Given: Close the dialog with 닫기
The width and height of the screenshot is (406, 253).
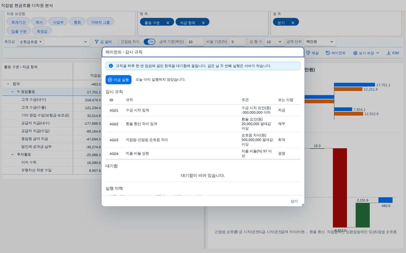Looking at the screenshot, I should [294, 201].
